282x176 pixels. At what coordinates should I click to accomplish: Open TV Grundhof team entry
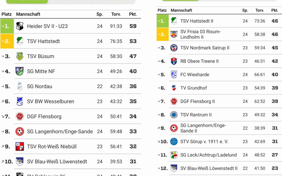(193, 88)
